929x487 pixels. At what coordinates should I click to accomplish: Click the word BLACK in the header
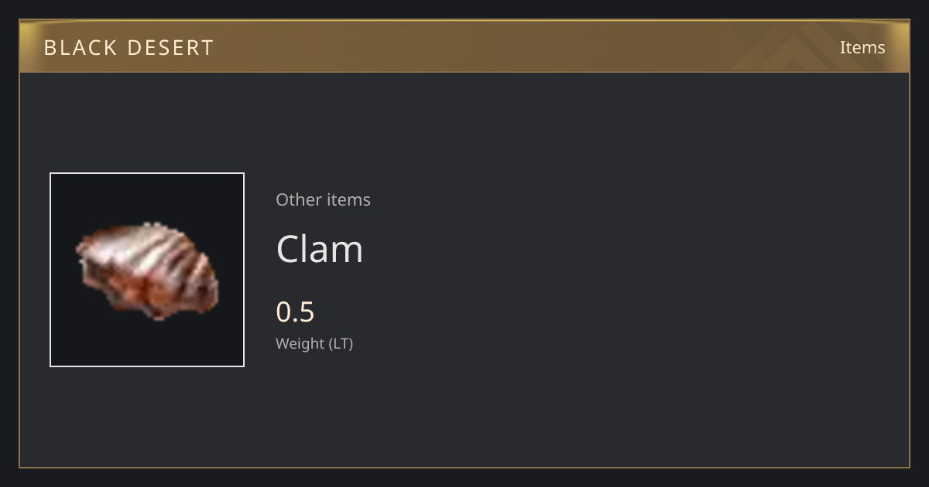coord(81,48)
